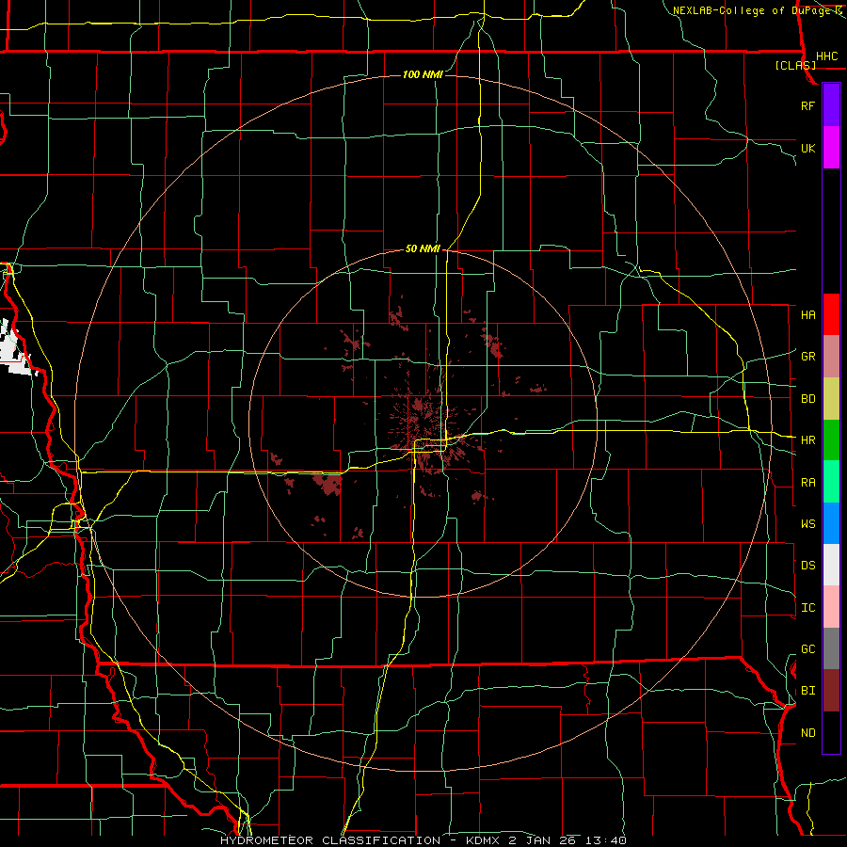Click the UK magenta color swatch

pos(831,148)
